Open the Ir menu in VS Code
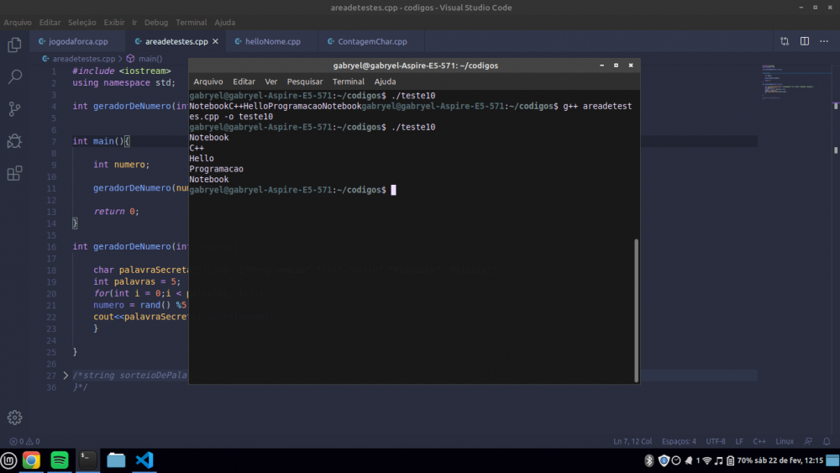The width and height of the screenshot is (840, 473). click(134, 23)
